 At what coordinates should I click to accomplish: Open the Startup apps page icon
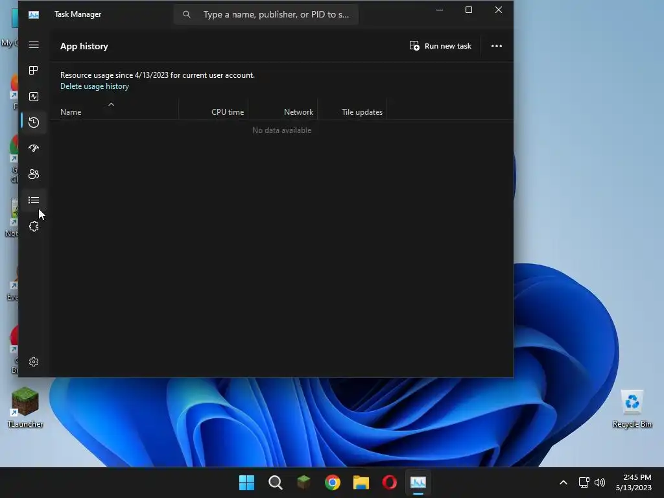click(34, 148)
